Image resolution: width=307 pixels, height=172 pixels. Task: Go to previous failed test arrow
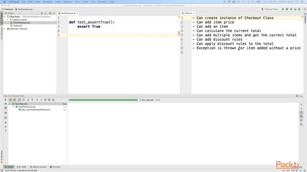click(x=37, y=100)
